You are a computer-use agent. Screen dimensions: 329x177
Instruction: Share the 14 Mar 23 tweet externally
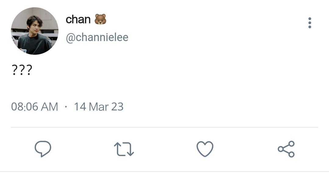coord(286,149)
